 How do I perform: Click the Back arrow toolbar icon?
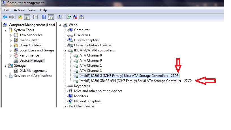pos(5,17)
